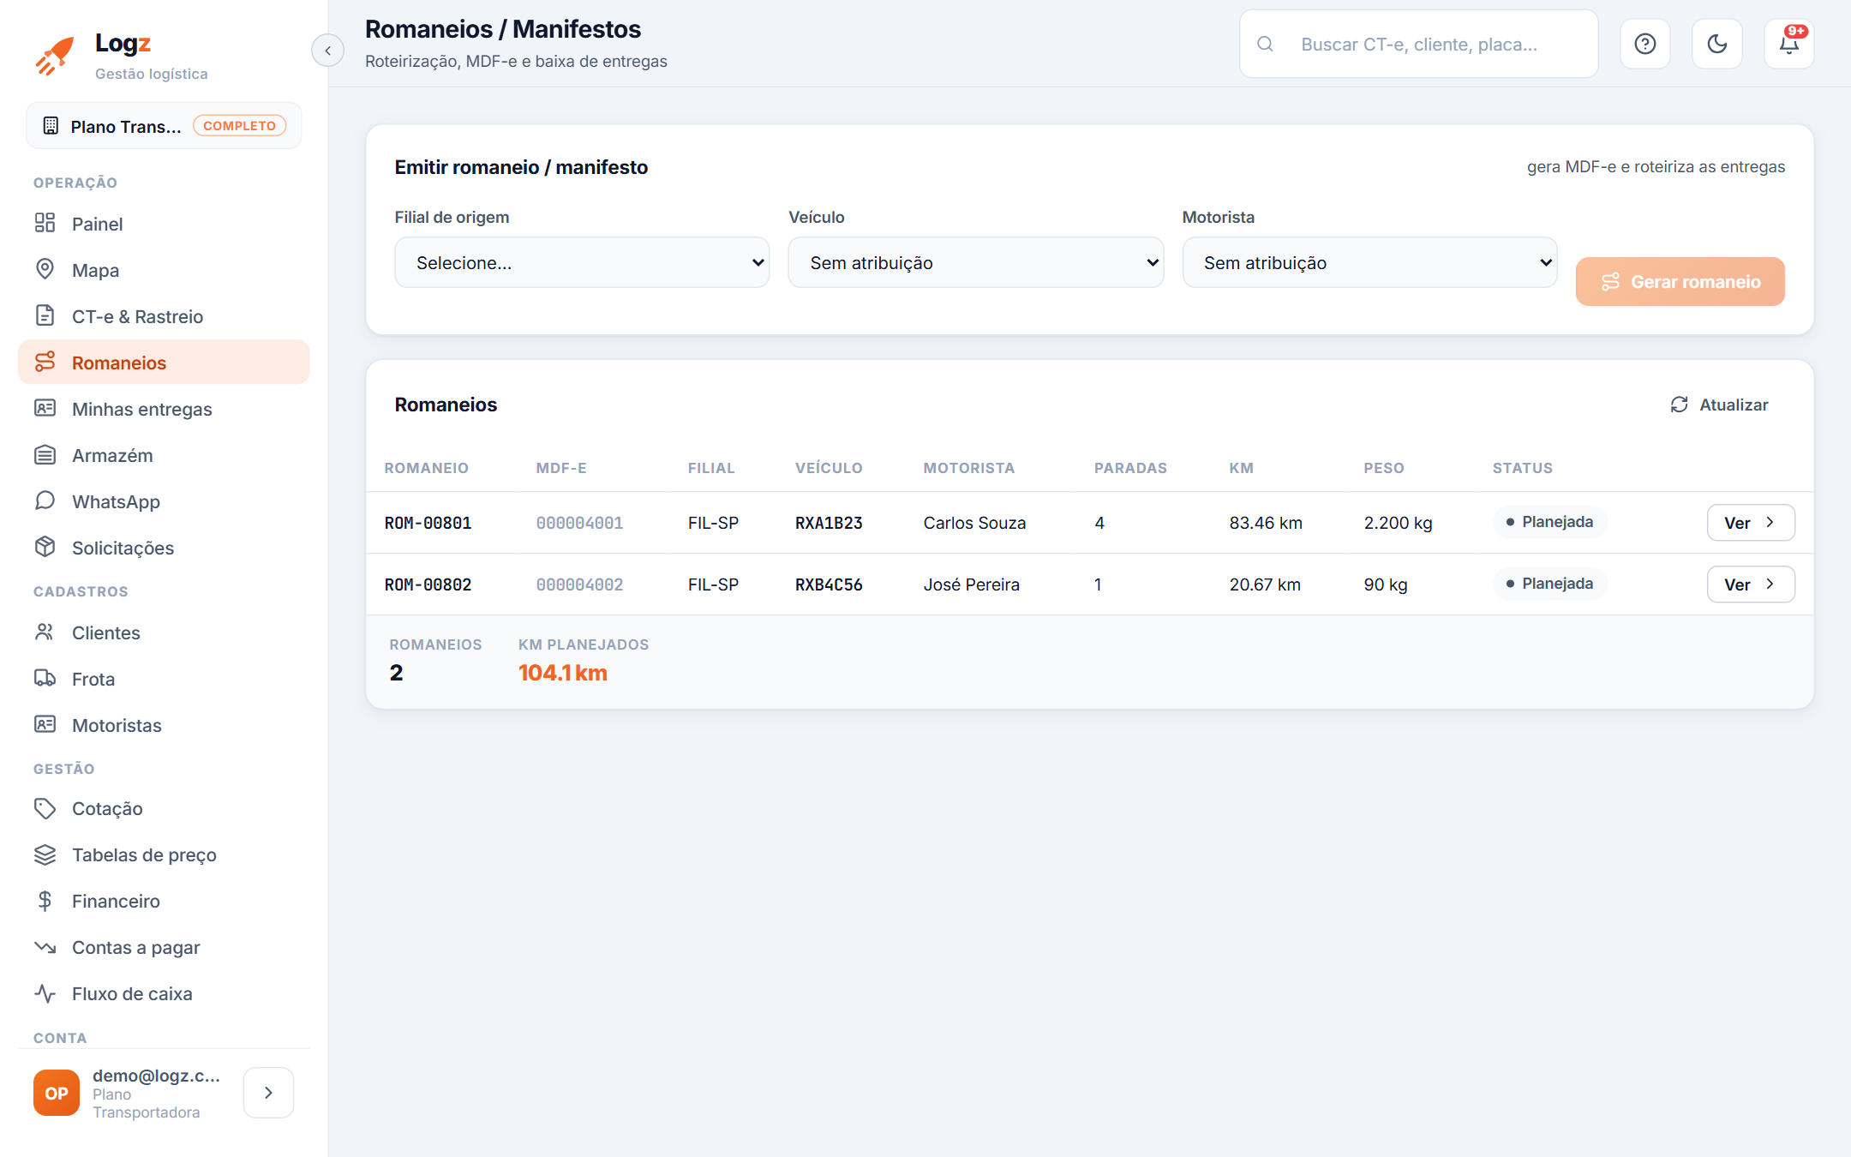Open the Veículo dropdown
The height and width of the screenshot is (1157, 1851).
[975, 262]
